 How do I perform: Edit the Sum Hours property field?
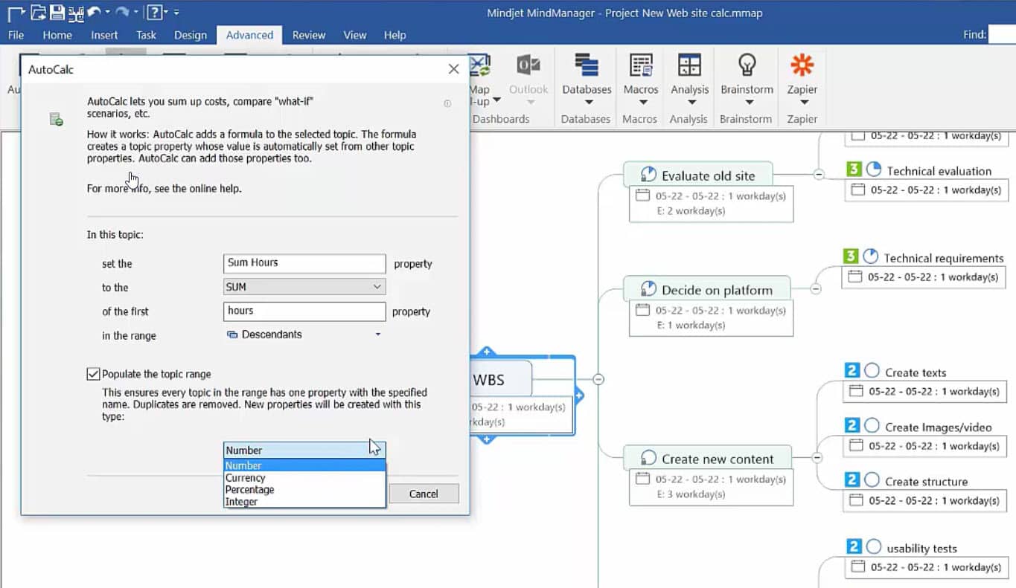[x=304, y=262]
